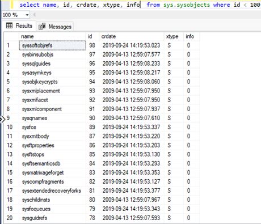Screen dimensions: 261x224
Task: Click id value 97
Action: [92, 54]
